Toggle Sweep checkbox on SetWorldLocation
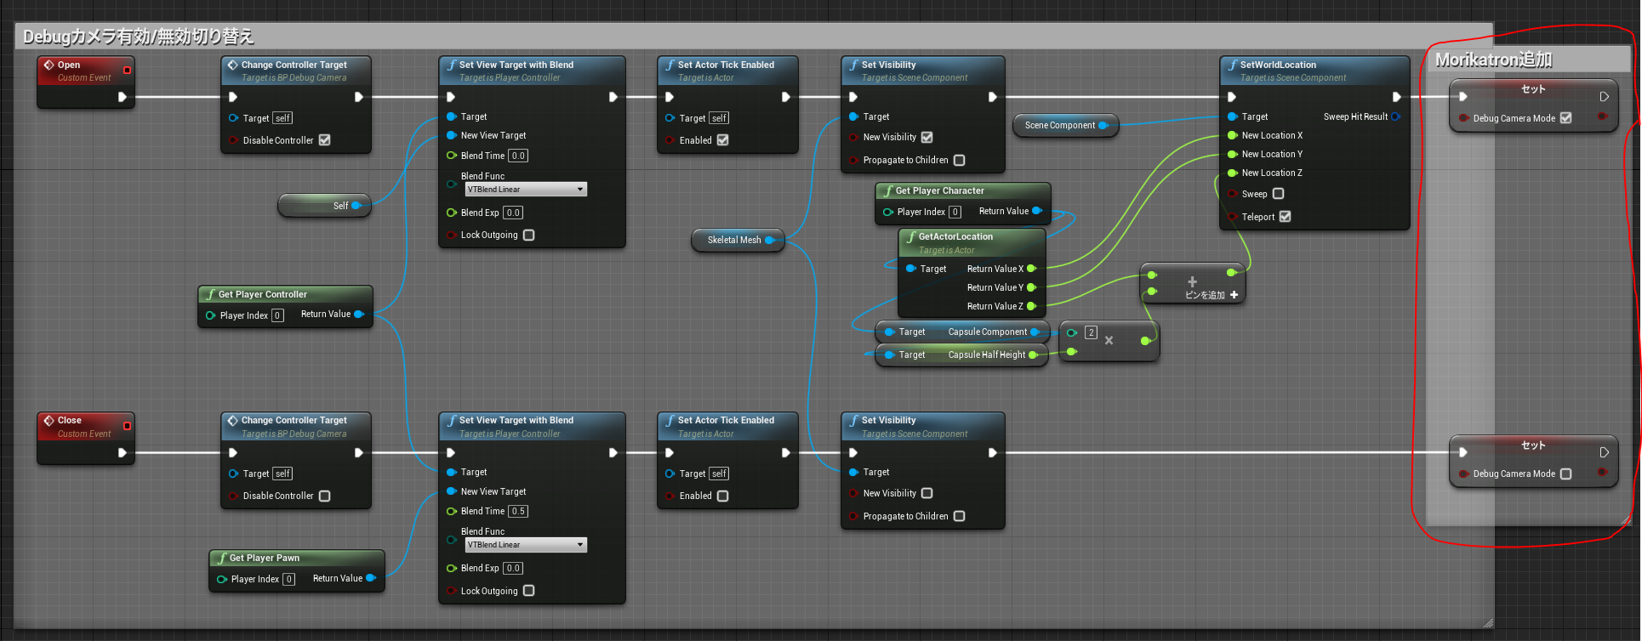 coord(1278,194)
